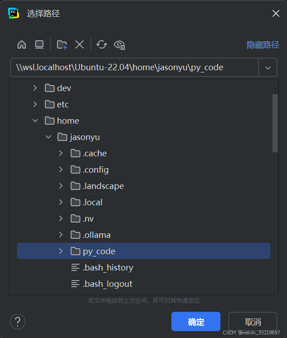
Task: Select the .local folder
Action: coord(144,202)
